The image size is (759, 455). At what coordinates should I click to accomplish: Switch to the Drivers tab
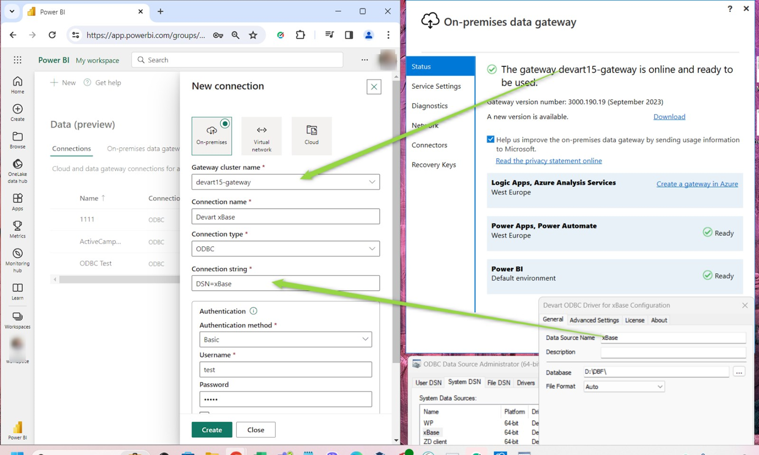(x=525, y=383)
